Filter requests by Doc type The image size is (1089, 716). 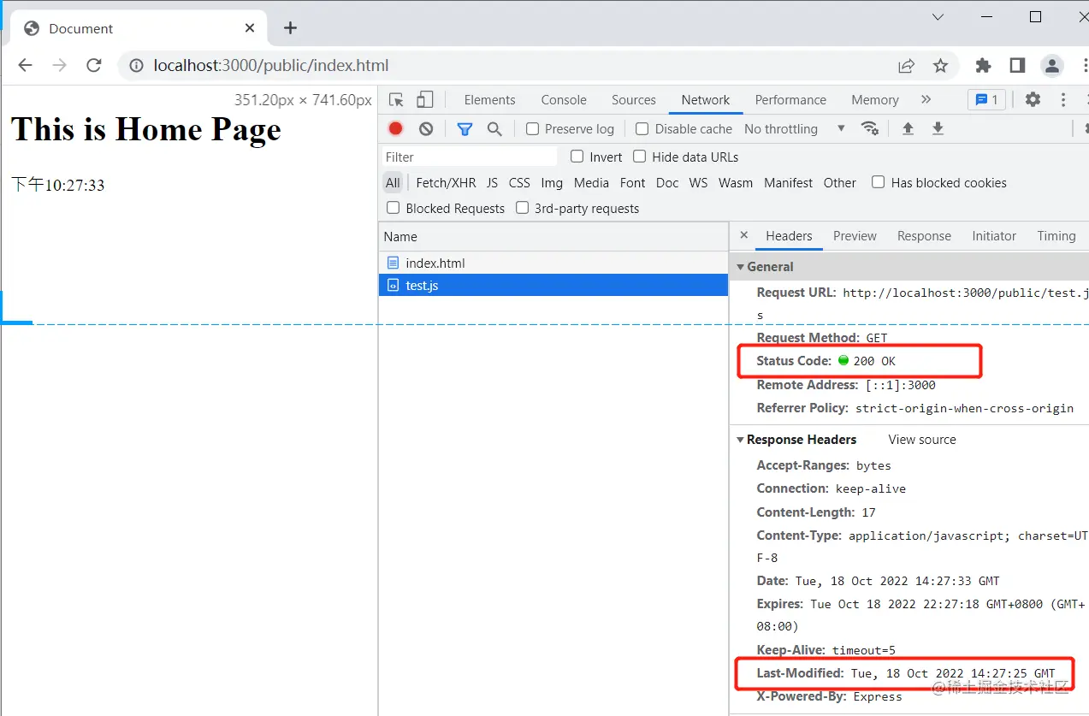click(x=667, y=183)
